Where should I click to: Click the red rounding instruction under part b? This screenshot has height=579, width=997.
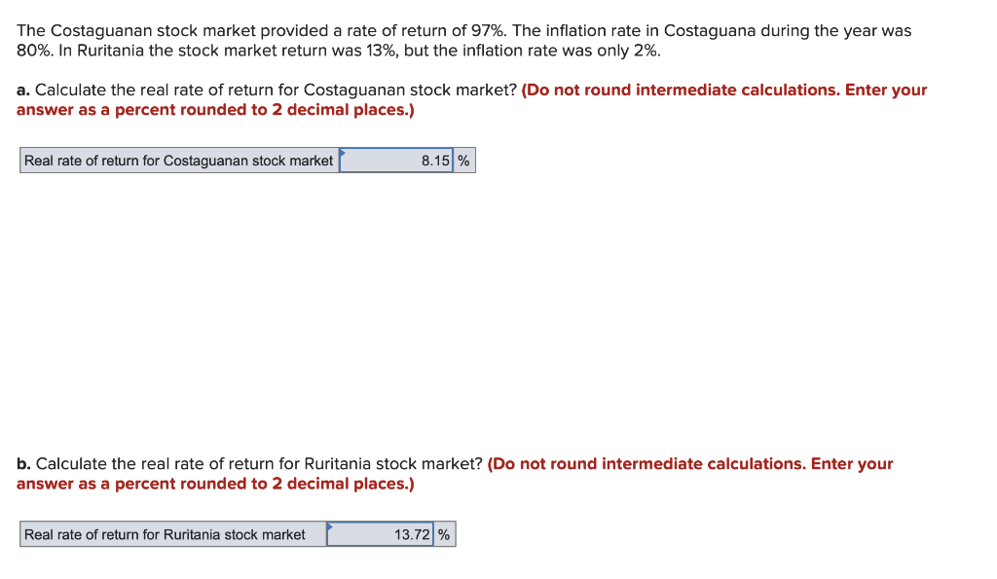(x=455, y=474)
